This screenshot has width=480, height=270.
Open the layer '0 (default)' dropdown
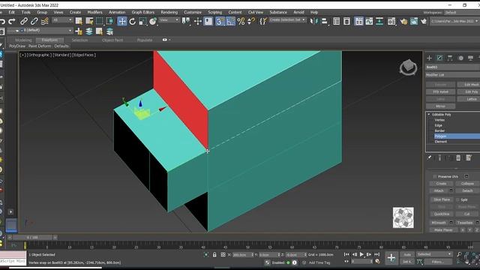pyautogui.click(x=40, y=31)
